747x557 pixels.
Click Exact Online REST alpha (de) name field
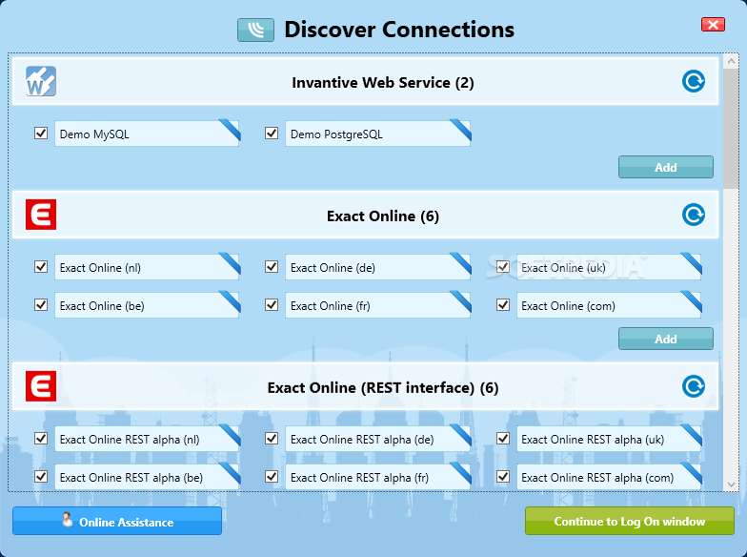[377, 439]
